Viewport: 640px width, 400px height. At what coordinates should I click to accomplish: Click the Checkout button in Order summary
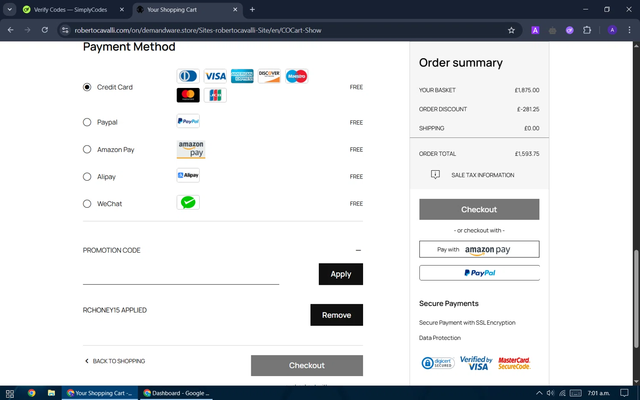coord(479,210)
